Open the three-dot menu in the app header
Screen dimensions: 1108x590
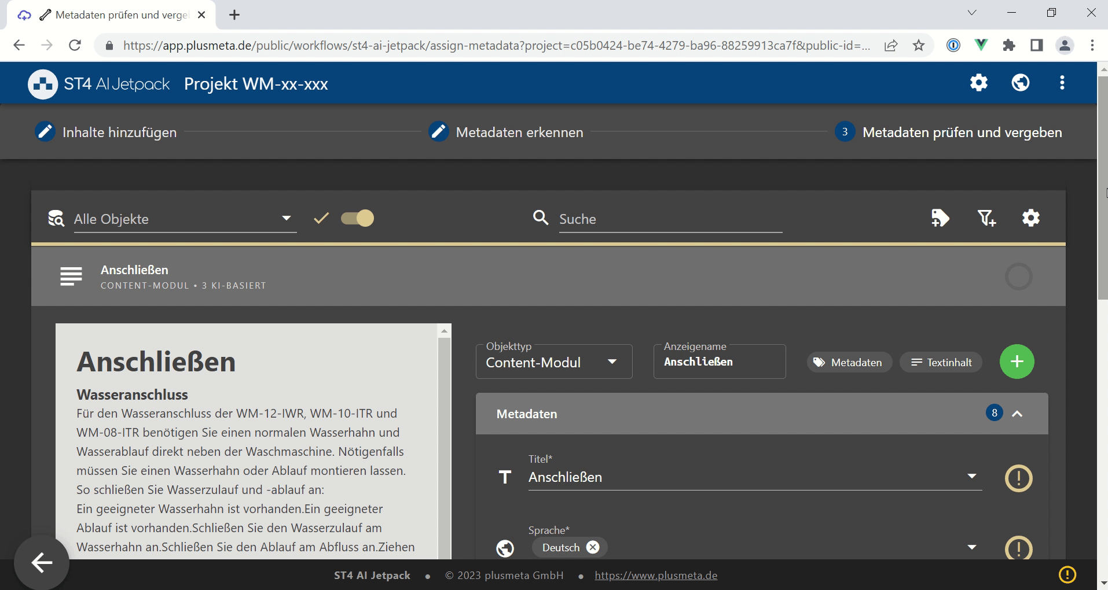click(x=1062, y=83)
